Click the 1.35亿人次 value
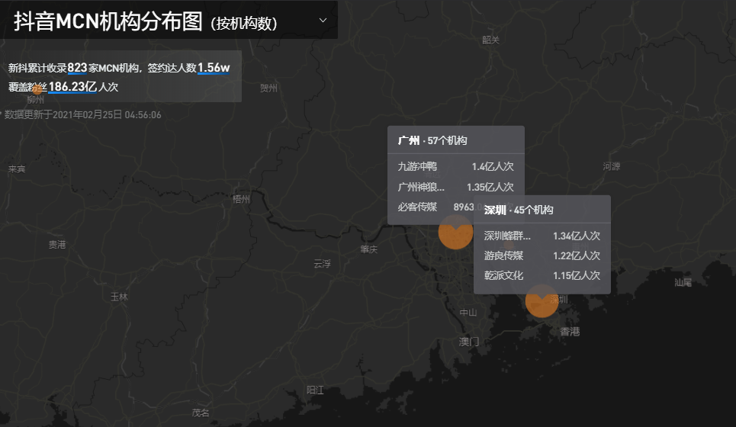This screenshot has width=736, height=427. (490, 187)
